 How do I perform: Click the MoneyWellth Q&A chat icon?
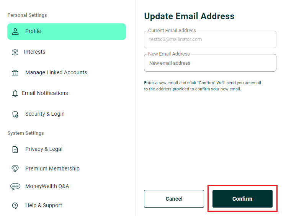click(x=15, y=187)
